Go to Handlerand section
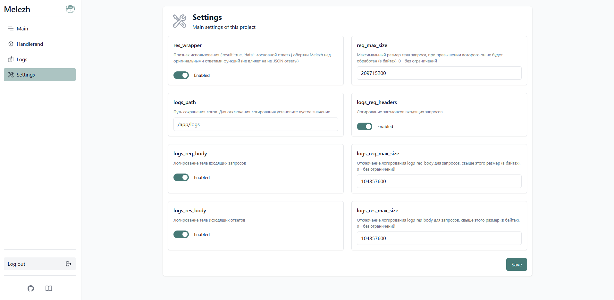The height and width of the screenshot is (300, 614). (40, 44)
